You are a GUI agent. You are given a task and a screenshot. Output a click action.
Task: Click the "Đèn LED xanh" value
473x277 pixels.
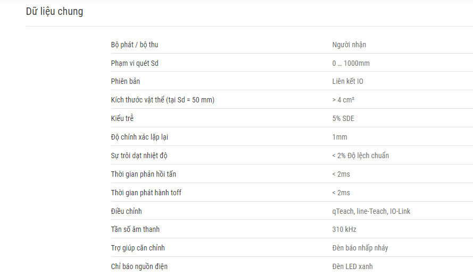pos(352,266)
